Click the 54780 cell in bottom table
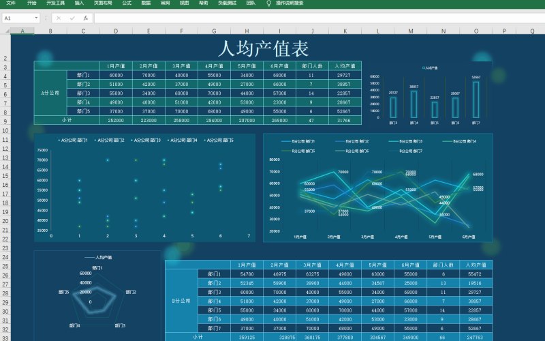Viewport: 545px width, 341px height. pos(247,274)
